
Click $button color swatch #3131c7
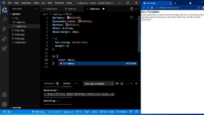click(67, 25)
